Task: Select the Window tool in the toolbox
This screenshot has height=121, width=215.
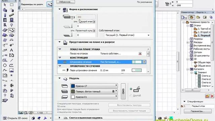Action: [5, 20]
